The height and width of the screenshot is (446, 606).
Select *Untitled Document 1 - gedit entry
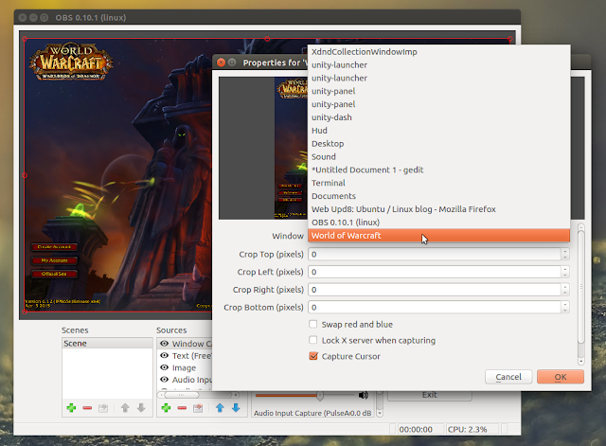[x=438, y=169]
